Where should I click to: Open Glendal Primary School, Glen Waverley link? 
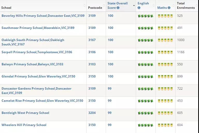tap(38, 76)
